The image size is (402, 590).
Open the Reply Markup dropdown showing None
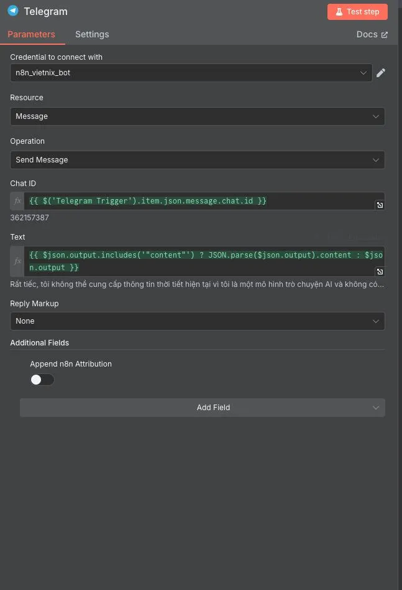click(x=197, y=321)
